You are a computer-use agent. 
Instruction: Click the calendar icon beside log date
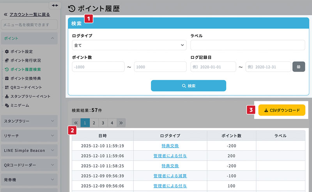[298, 67]
